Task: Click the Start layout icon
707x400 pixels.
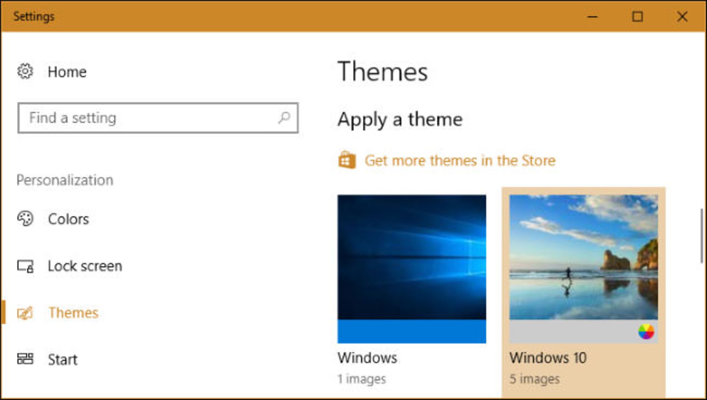Action: (x=24, y=360)
